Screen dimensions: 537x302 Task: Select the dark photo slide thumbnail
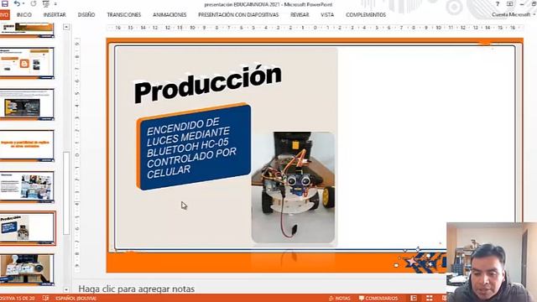27,105
